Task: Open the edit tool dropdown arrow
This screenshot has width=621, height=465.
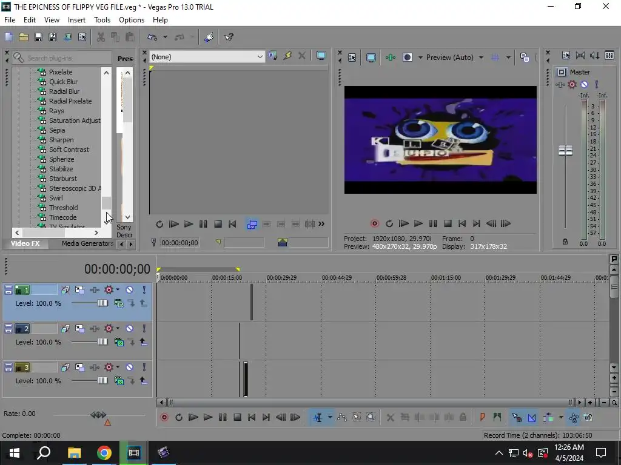Action: click(330, 417)
